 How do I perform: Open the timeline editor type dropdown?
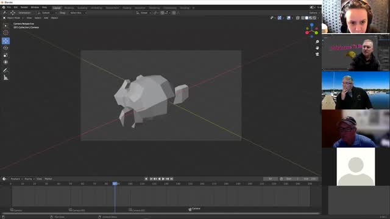pos(5,179)
